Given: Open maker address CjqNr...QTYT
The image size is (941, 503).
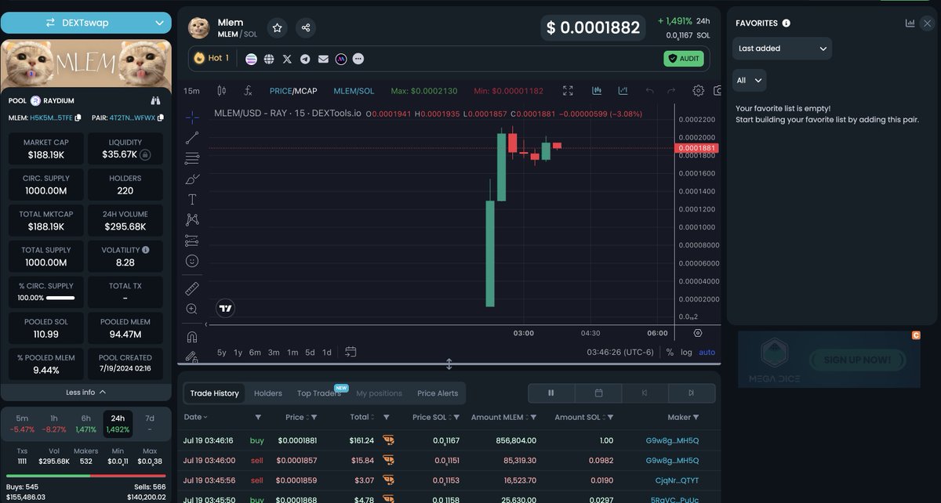Looking at the screenshot, I should [677, 479].
